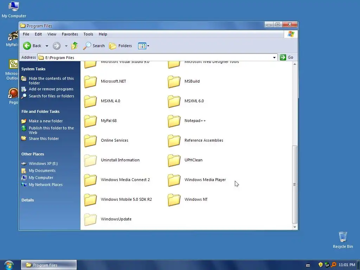Screen dimensions: 360x270
Task: Collapse the Other Places section header
Action: 33,154
